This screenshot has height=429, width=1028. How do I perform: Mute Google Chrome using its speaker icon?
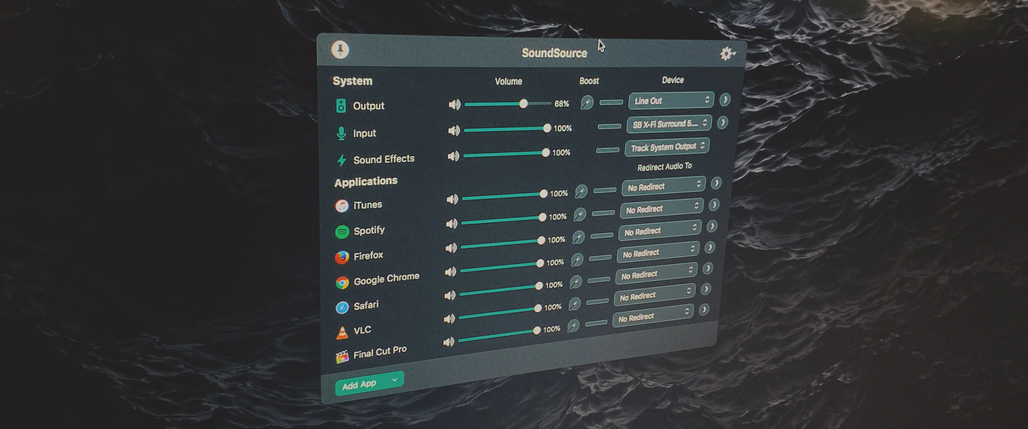click(x=450, y=272)
